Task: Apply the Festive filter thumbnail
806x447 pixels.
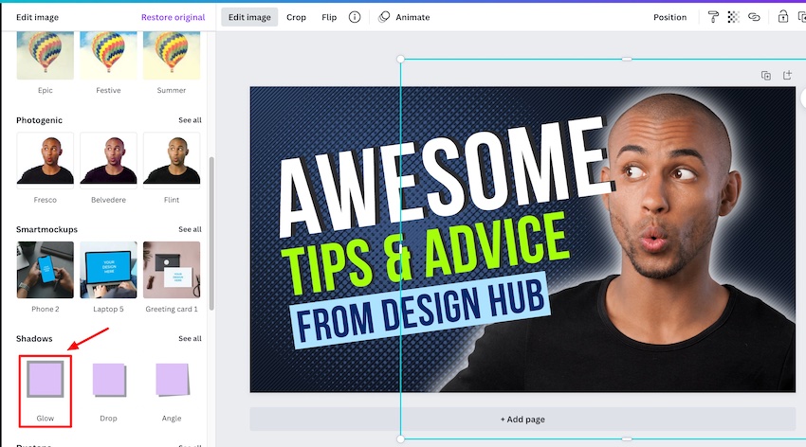Action: [x=108, y=56]
